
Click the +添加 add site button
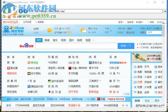pyautogui.click(x=127, y=94)
